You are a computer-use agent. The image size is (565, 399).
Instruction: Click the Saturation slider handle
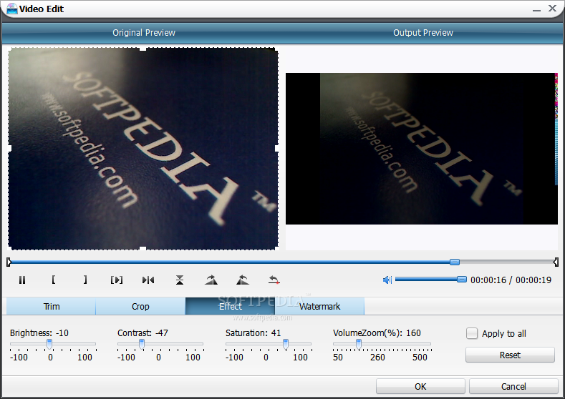click(286, 344)
